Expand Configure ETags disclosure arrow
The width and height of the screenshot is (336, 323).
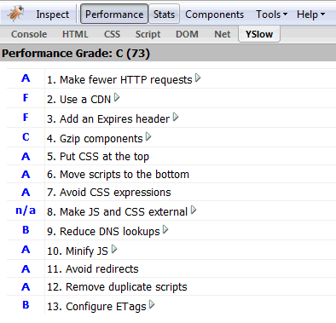(152, 305)
